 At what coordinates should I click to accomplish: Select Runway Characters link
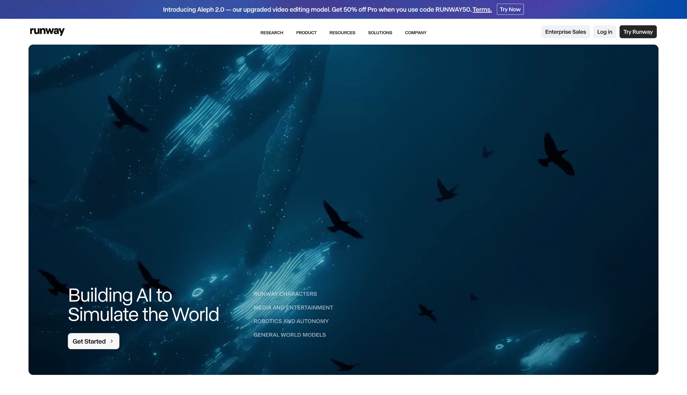click(x=285, y=294)
